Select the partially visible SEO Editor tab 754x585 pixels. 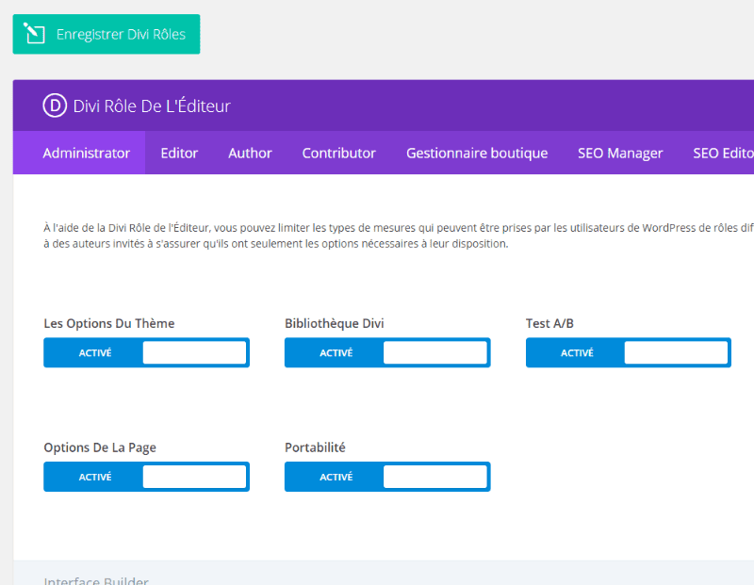tap(723, 153)
